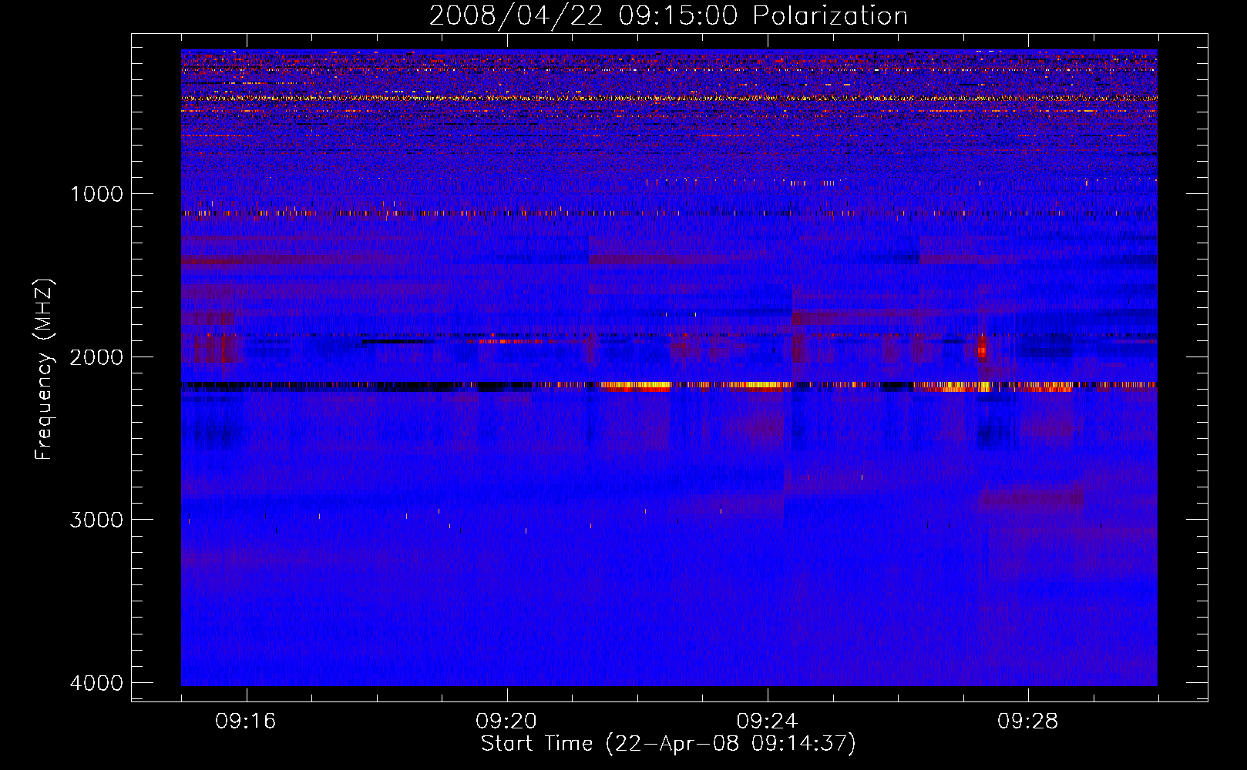Viewport: 1247px width, 770px height.
Task: Click the 'Frequency (MHZ)' axis title
Action: click(44, 370)
